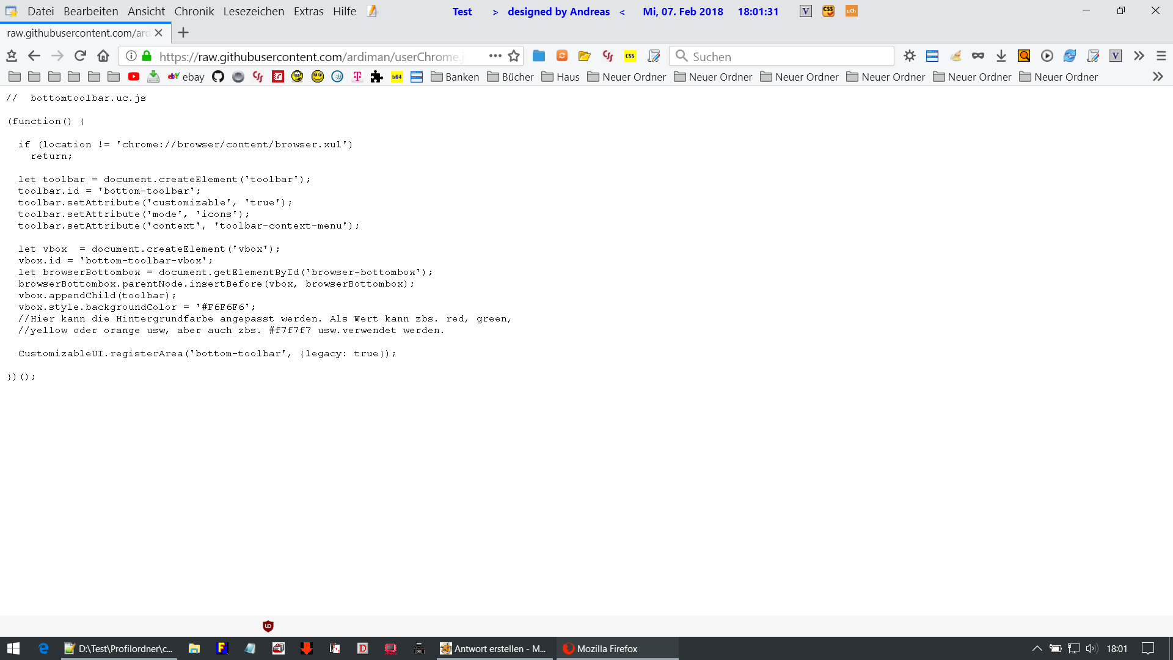Viewport: 1173px width, 660px height.
Task: Open page actions three-dot menu
Action: 495,56
